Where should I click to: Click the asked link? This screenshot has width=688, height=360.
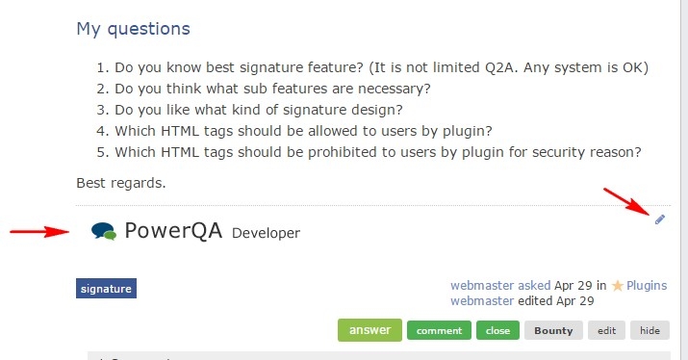tap(534, 285)
